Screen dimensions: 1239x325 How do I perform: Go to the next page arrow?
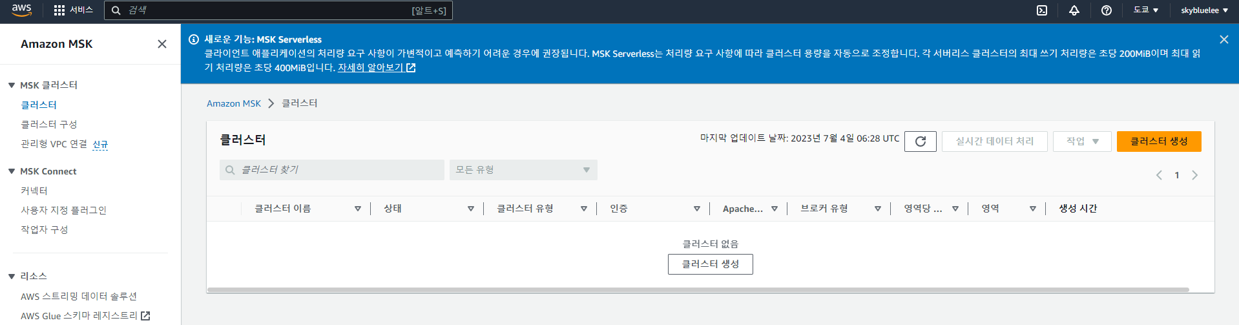click(1195, 175)
